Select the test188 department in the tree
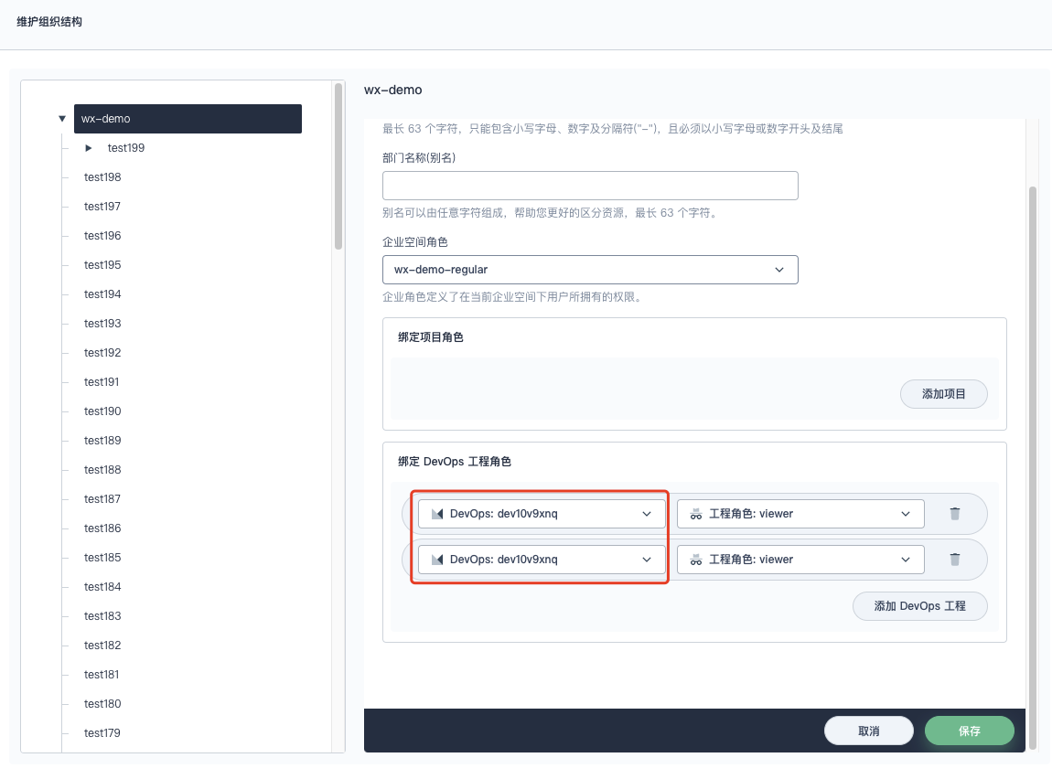The image size is (1052, 779). click(102, 469)
